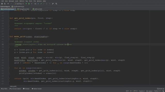Click the get_grid_index function name
This screenshot has width=165, height=92.
22,18
